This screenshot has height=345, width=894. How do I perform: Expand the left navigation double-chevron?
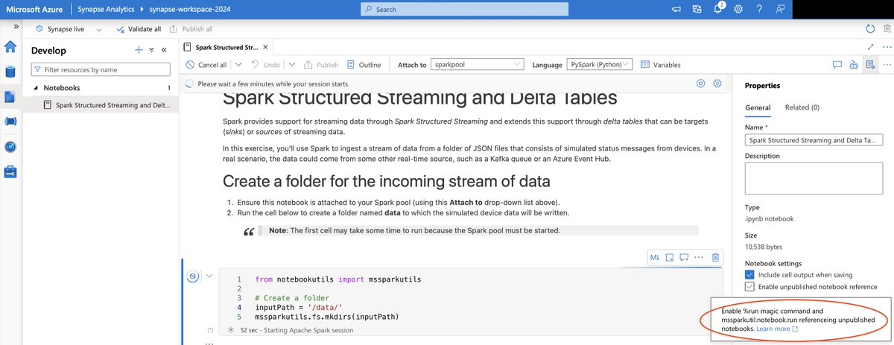coord(16,27)
